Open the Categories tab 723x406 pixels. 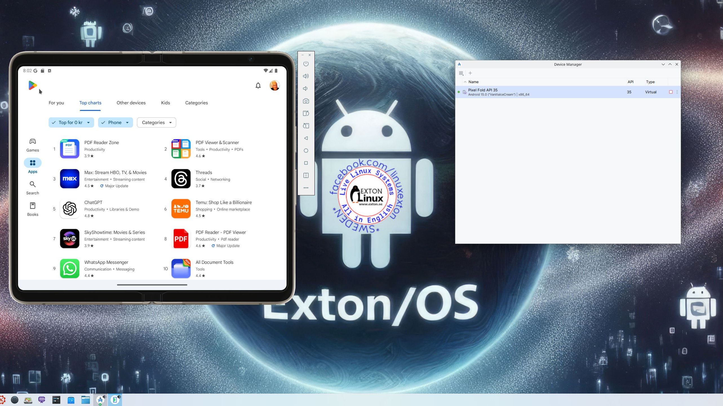coord(196,103)
